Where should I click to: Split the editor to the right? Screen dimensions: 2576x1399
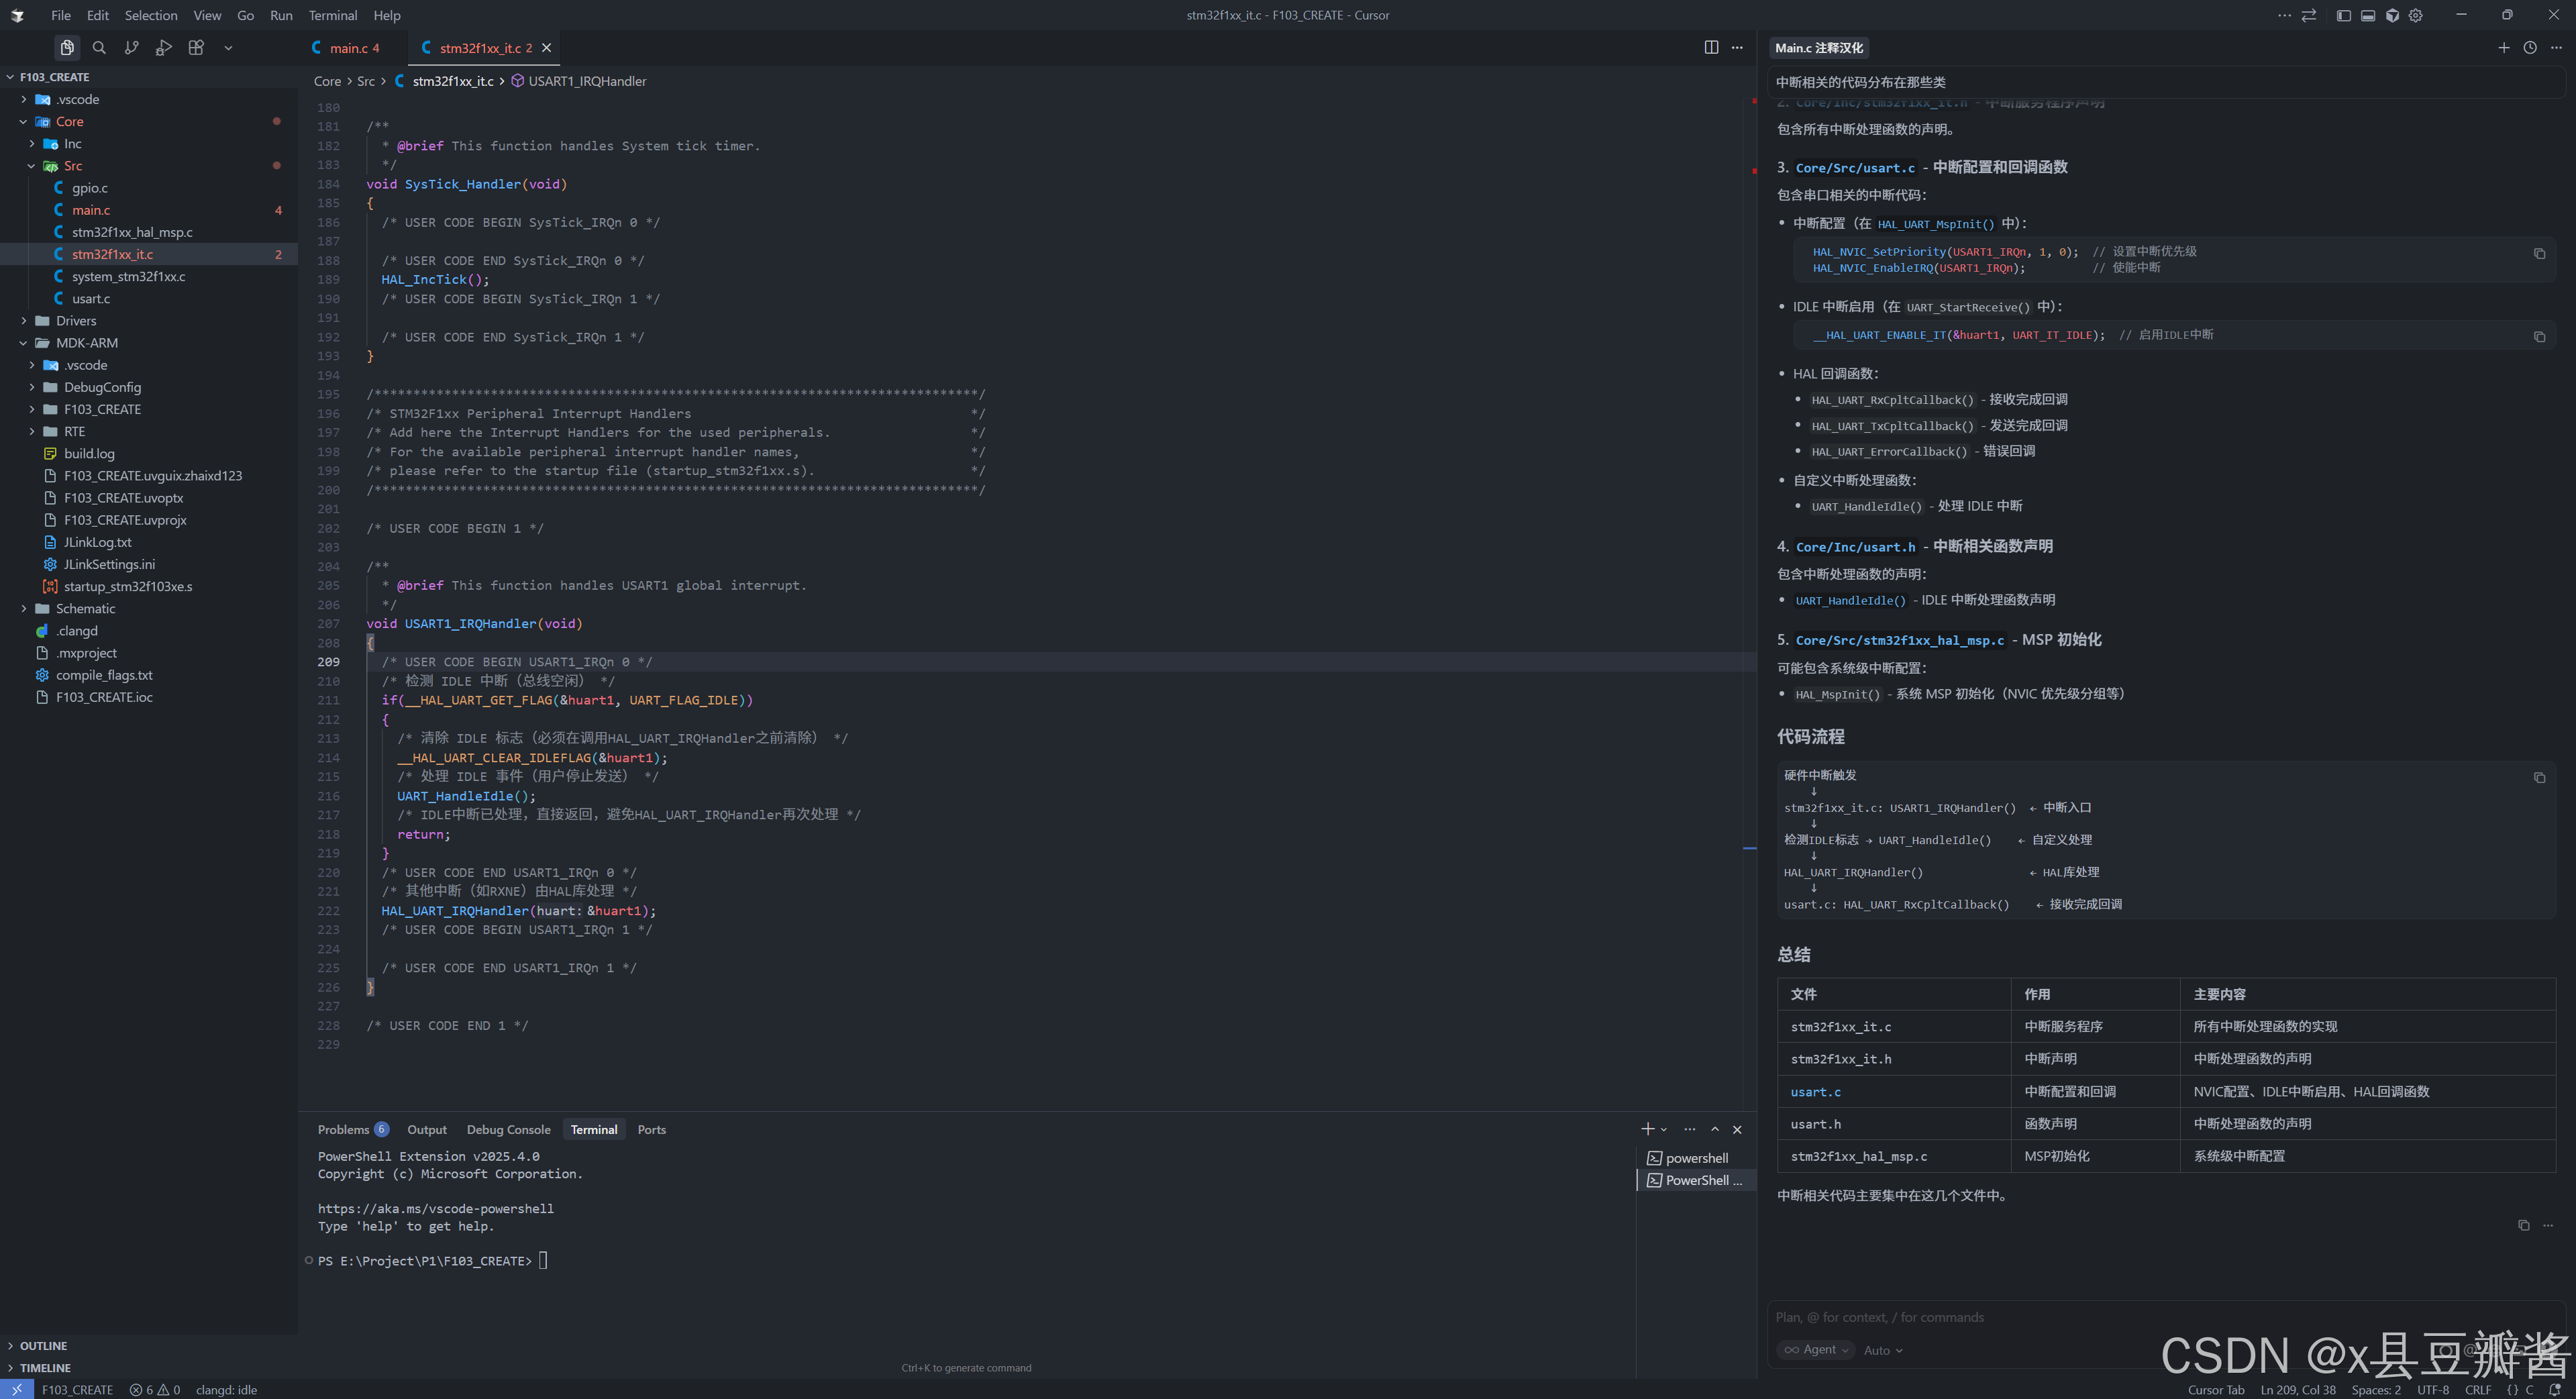coord(1711,47)
